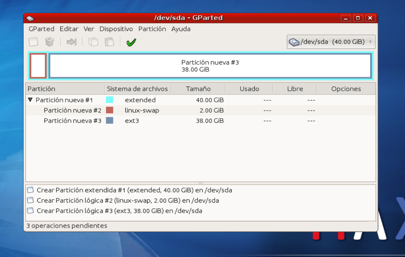Click the Delete partition trash icon
Image resolution: width=405 pixels, height=257 pixels.
[49, 42]
